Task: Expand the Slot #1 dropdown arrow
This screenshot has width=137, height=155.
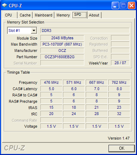Action: tap(34, 31)
